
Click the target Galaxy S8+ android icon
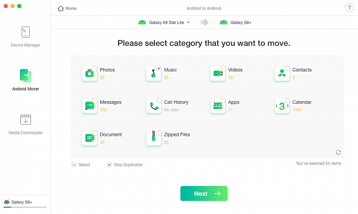(223, 22)
